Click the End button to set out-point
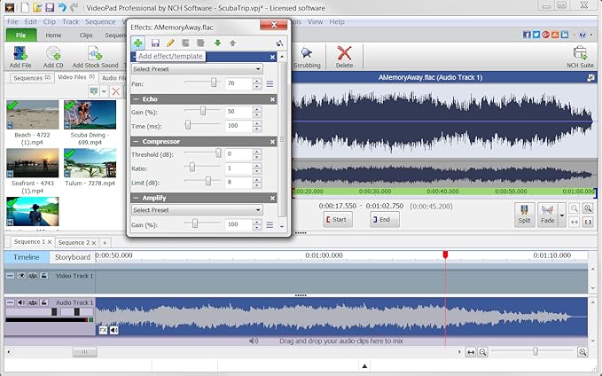 [x=386, y=219]
